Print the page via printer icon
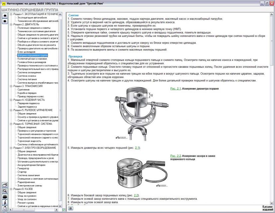 point(5,196)
